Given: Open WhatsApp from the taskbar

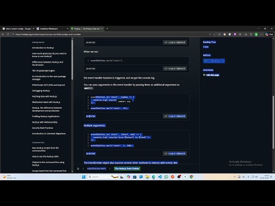Looking at the screenshot, I should 166,177.
